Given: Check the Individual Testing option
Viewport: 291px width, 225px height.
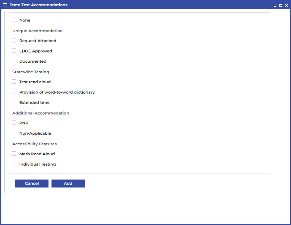Looking at the screenshot, I should tap(14, 164).
